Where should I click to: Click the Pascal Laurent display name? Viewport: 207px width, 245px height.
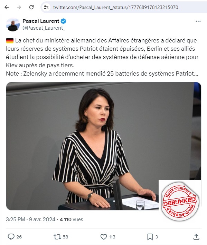point(41,21)
